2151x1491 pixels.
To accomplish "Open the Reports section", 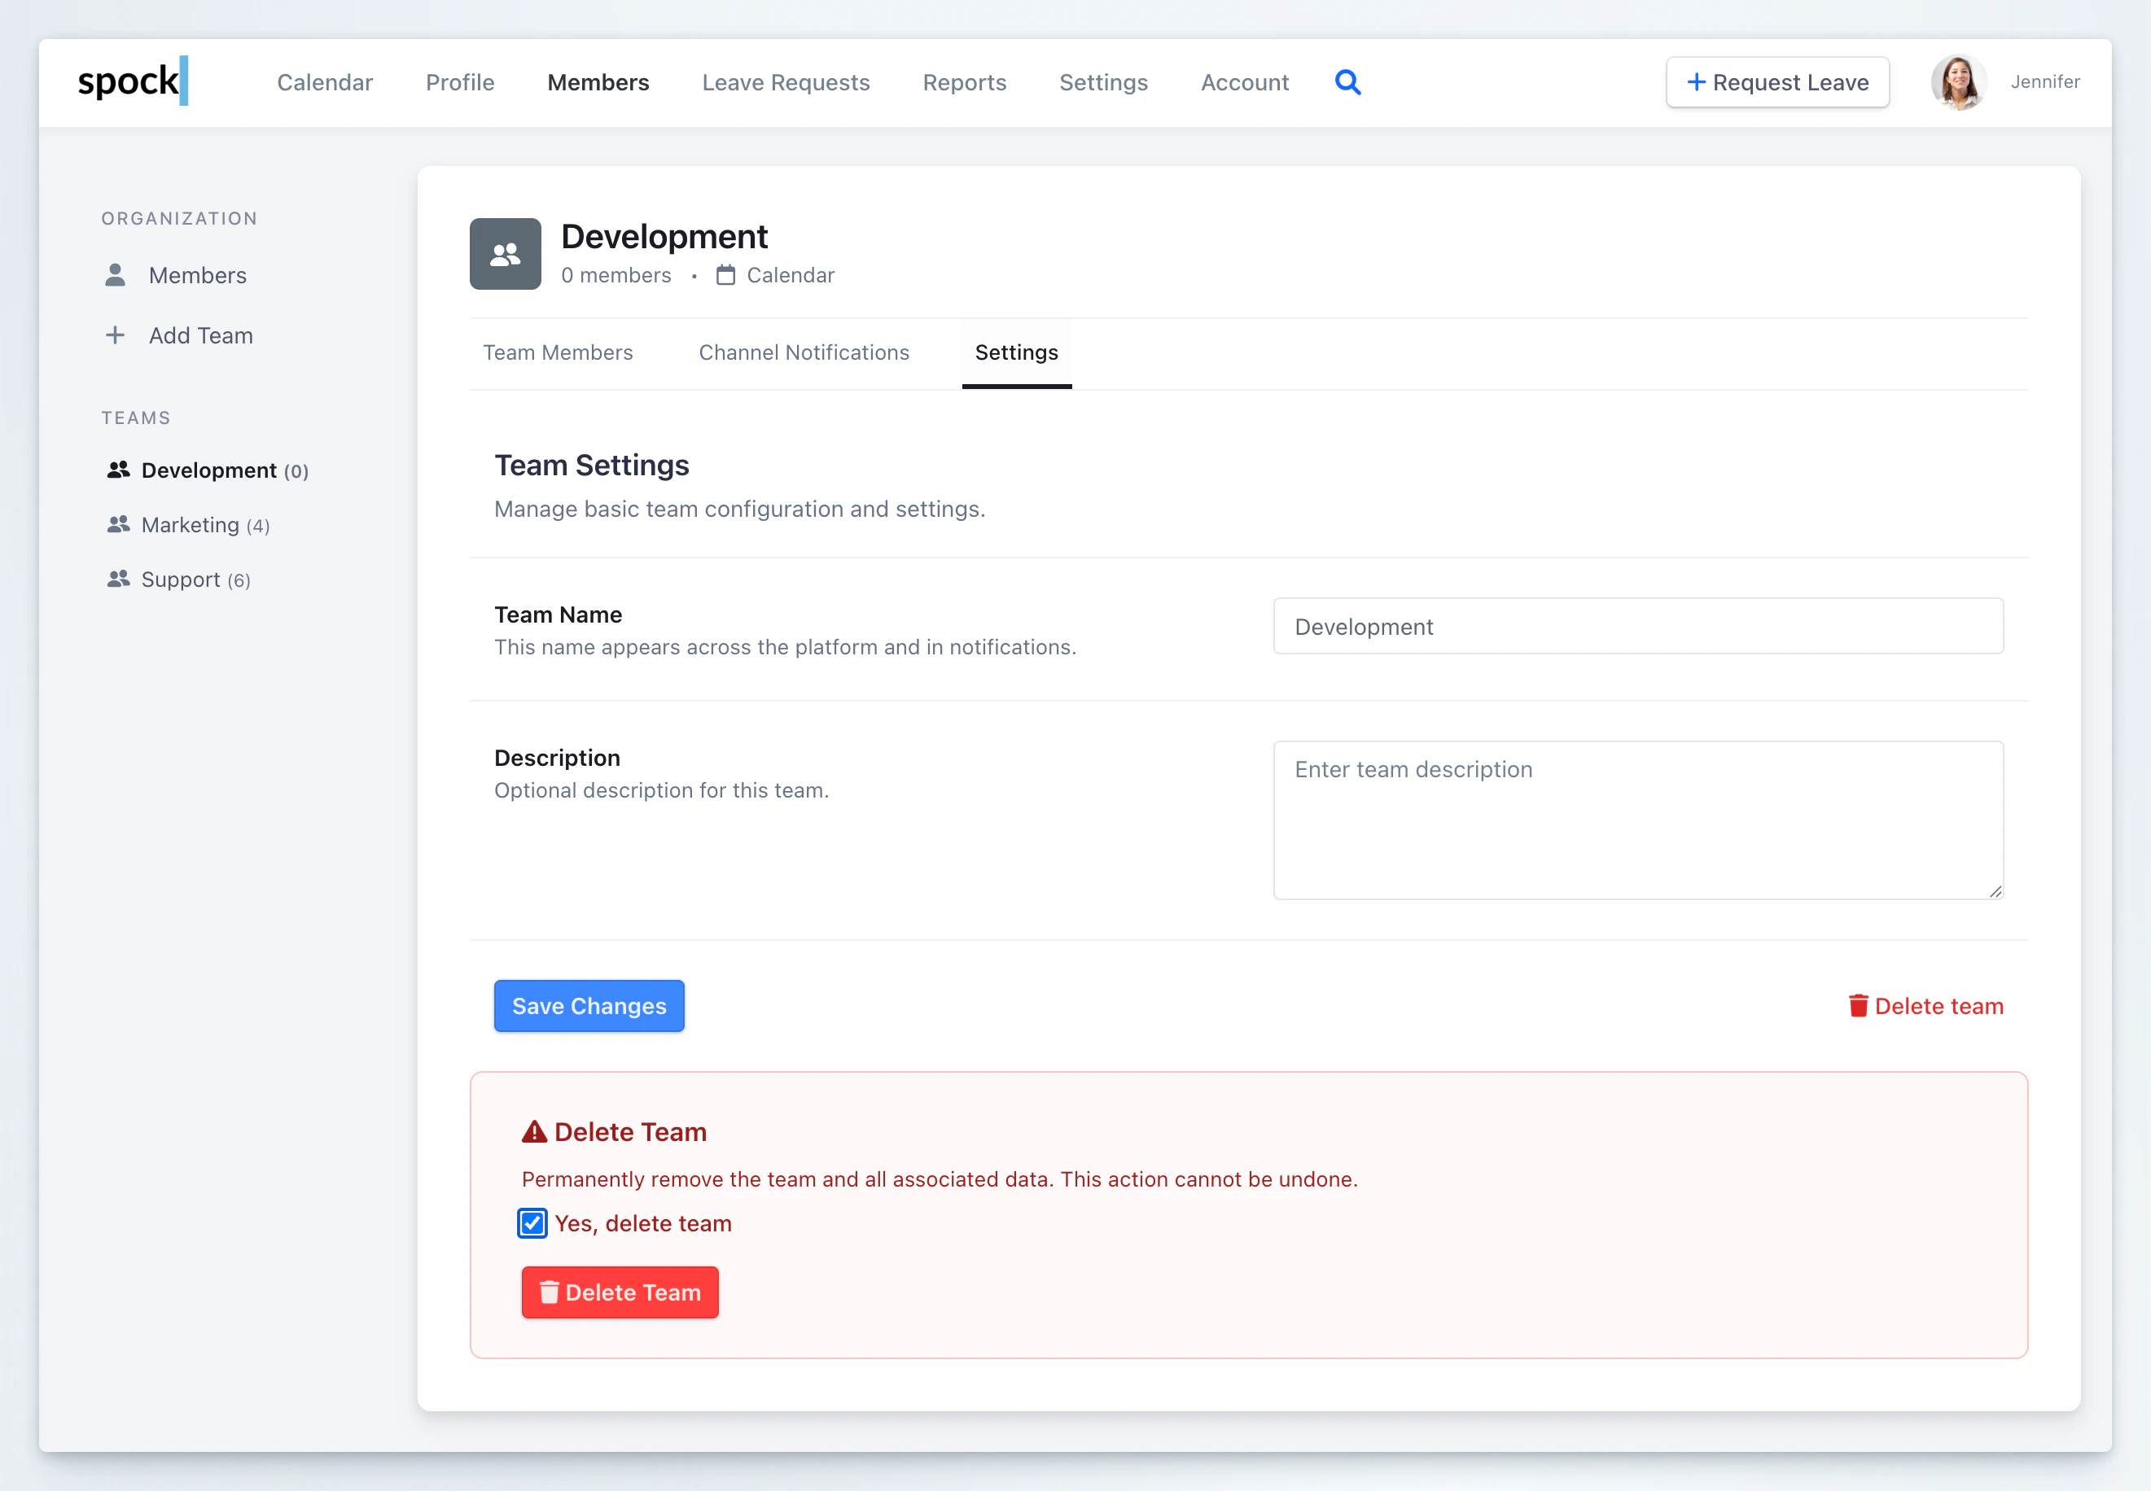I will 964,82.
